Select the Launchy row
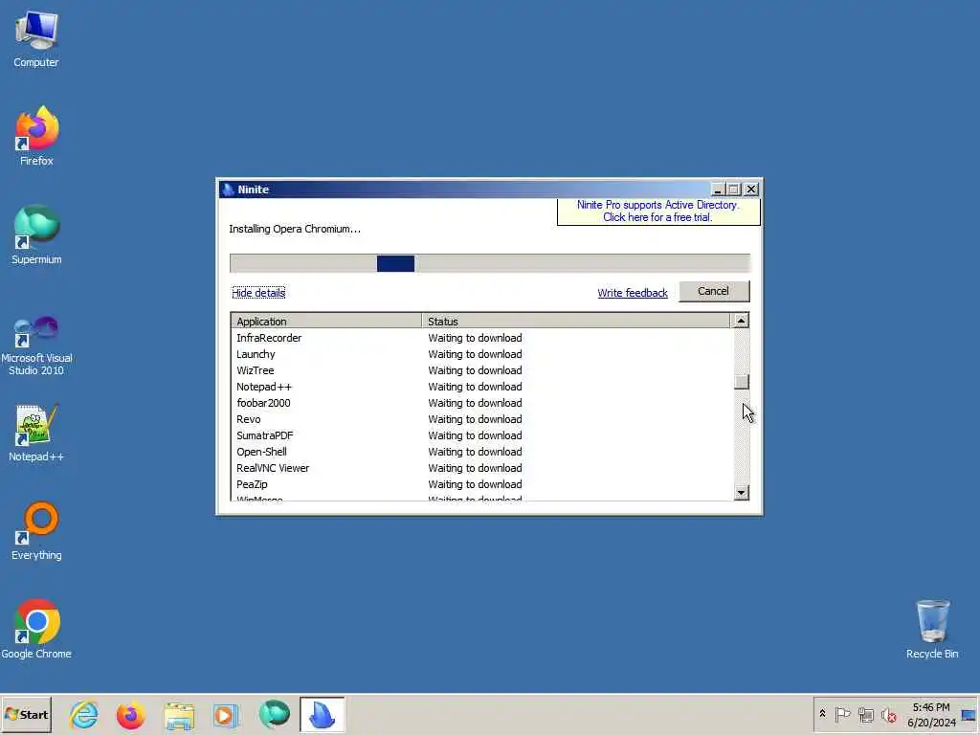980x735 pixels. coord(481,354)
